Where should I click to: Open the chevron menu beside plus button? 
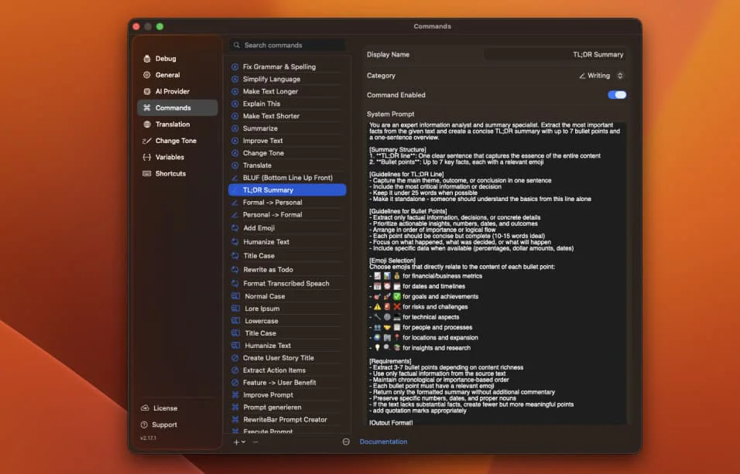coord(244,442)
